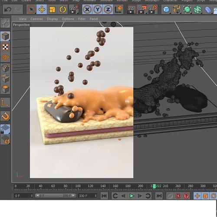The image size is (217, 217).
Task: Select the Live Selection tool
Action: coord(31,10)
